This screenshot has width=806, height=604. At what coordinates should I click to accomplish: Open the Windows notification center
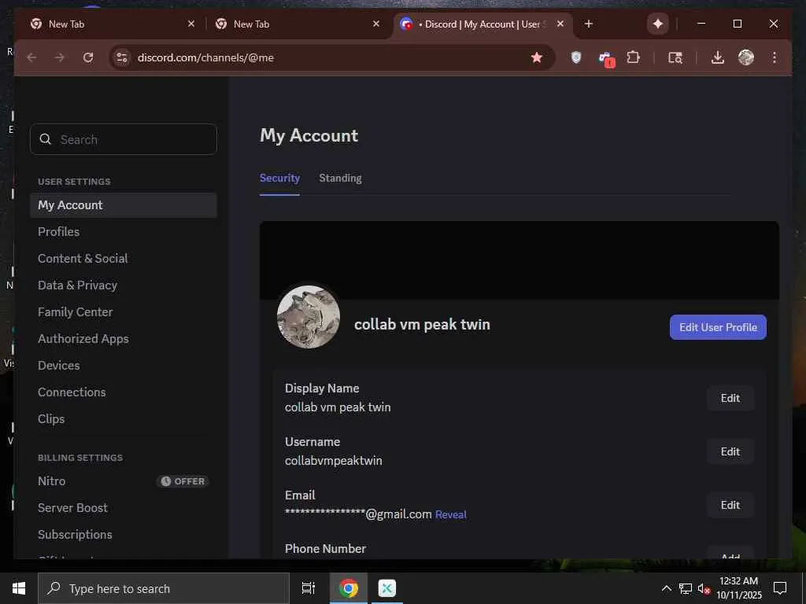[780, 588]
